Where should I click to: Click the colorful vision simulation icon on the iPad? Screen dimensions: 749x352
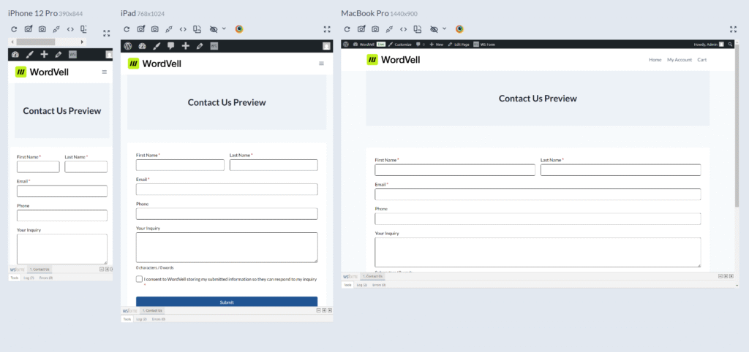(x=239, y=29)
